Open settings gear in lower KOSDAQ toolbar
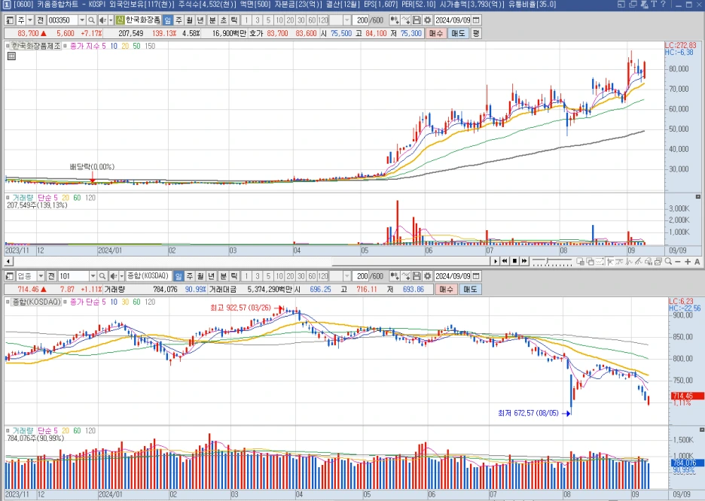 point(428,275)
